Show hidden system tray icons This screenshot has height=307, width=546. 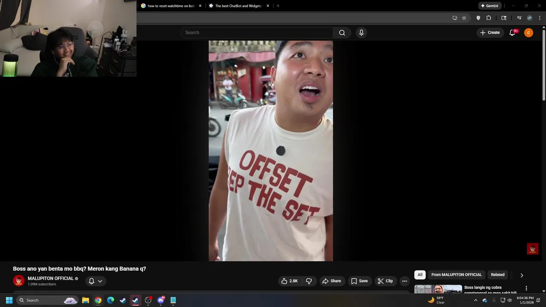476,300
